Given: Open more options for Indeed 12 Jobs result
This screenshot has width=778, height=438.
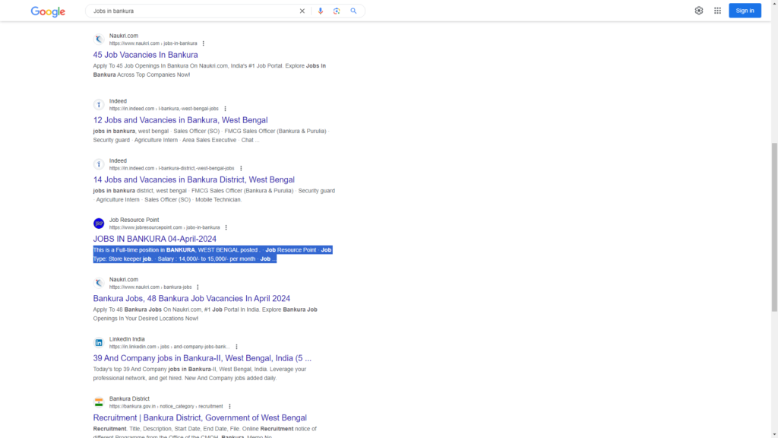Looking at the screenshot, I should [225, 109].
